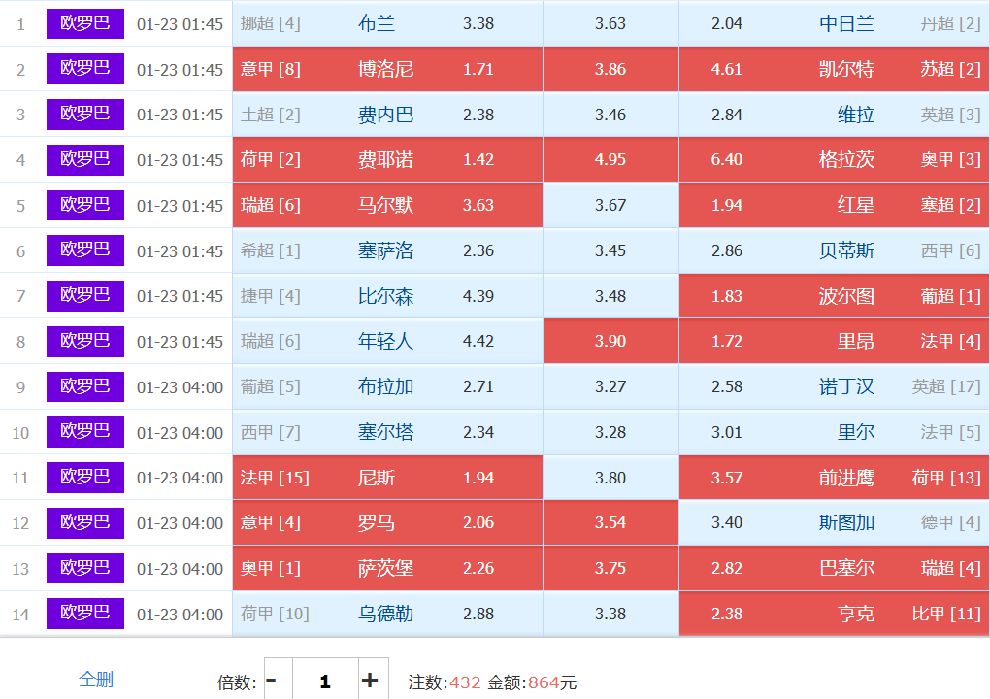The image size is (990, 699).
Task: Select 斯图加 away win at 3.40
Action: (x=834, y=522)
